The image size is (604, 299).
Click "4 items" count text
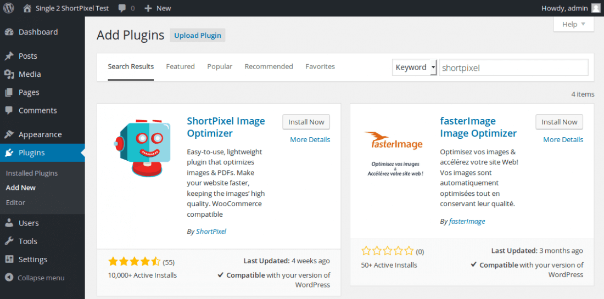(583, 94)
